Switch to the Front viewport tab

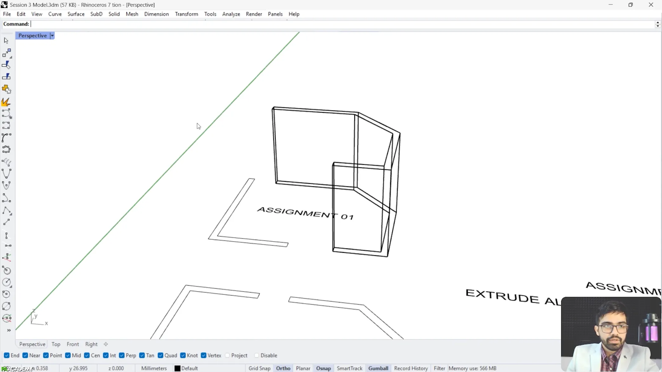click(x=73, y=344)
